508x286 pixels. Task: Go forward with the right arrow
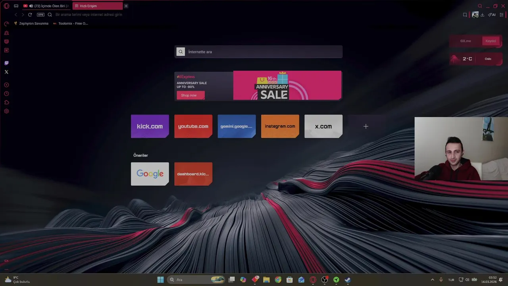23,15
